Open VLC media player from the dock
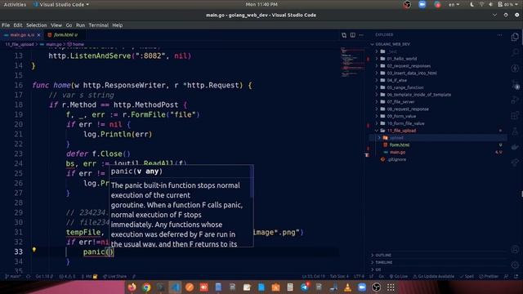 click(347, 287)
